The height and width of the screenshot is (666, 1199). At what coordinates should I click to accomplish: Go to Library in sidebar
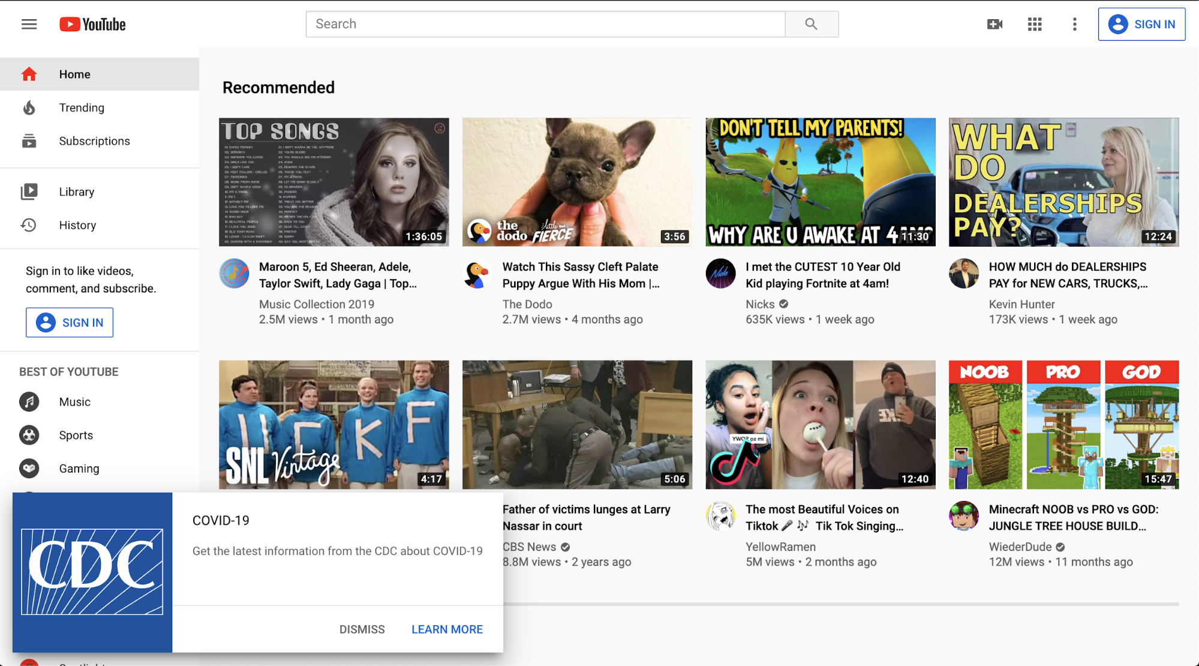click(x=100, y=192)
